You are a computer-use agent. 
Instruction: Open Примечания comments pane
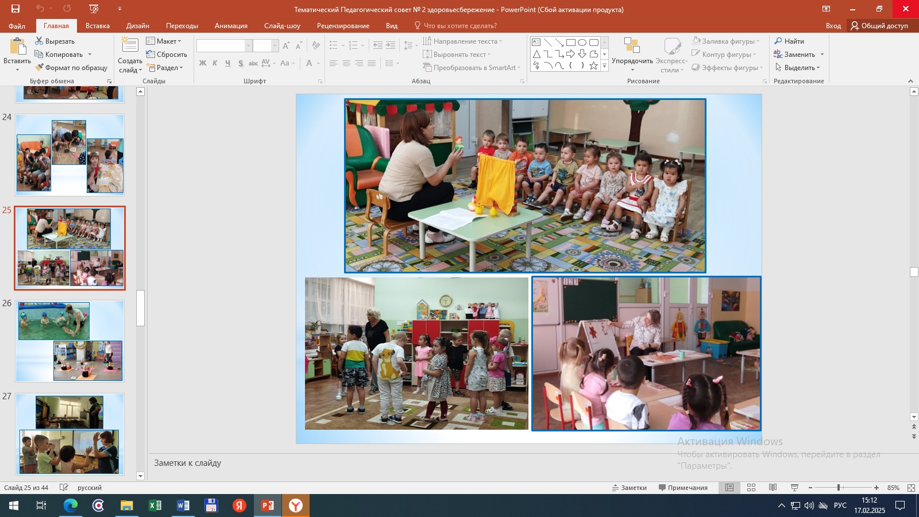[x=683, y=488]
